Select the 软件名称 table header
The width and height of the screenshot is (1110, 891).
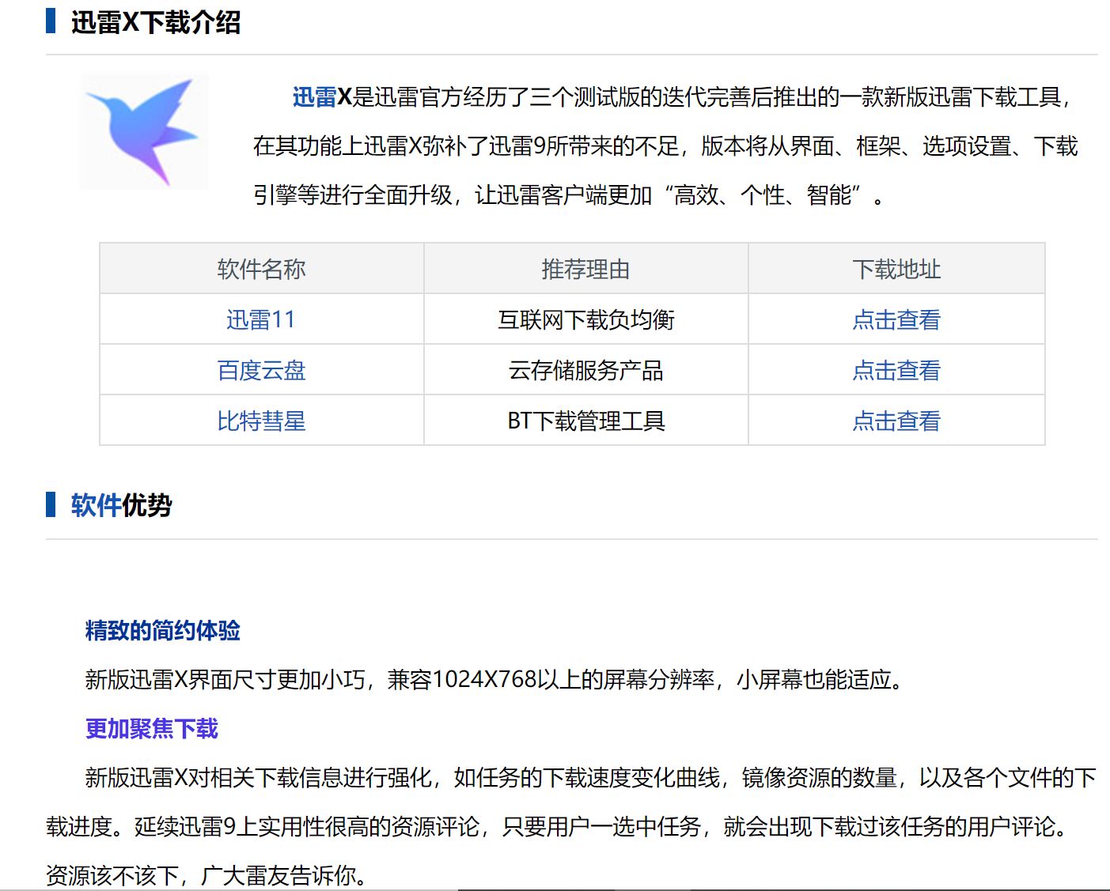pyautogui.click(x=261, y=269)
